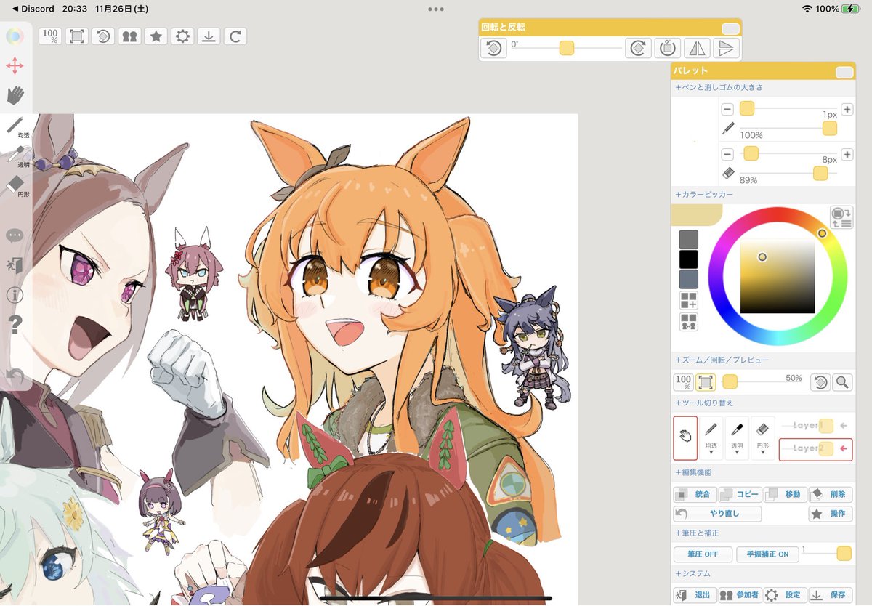Toggle Layer2 visibility switch
Viewport: 872px width, 606px height.
tap(826, 449)
